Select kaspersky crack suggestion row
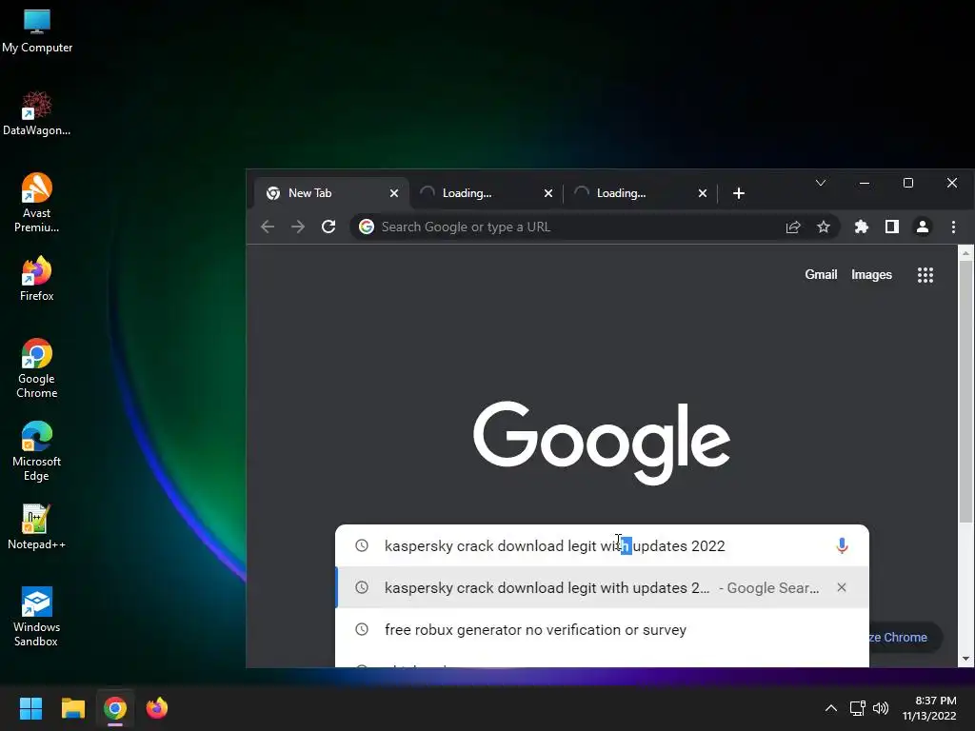Viewport: 975px width, 731px height. [x=602, y=587]
